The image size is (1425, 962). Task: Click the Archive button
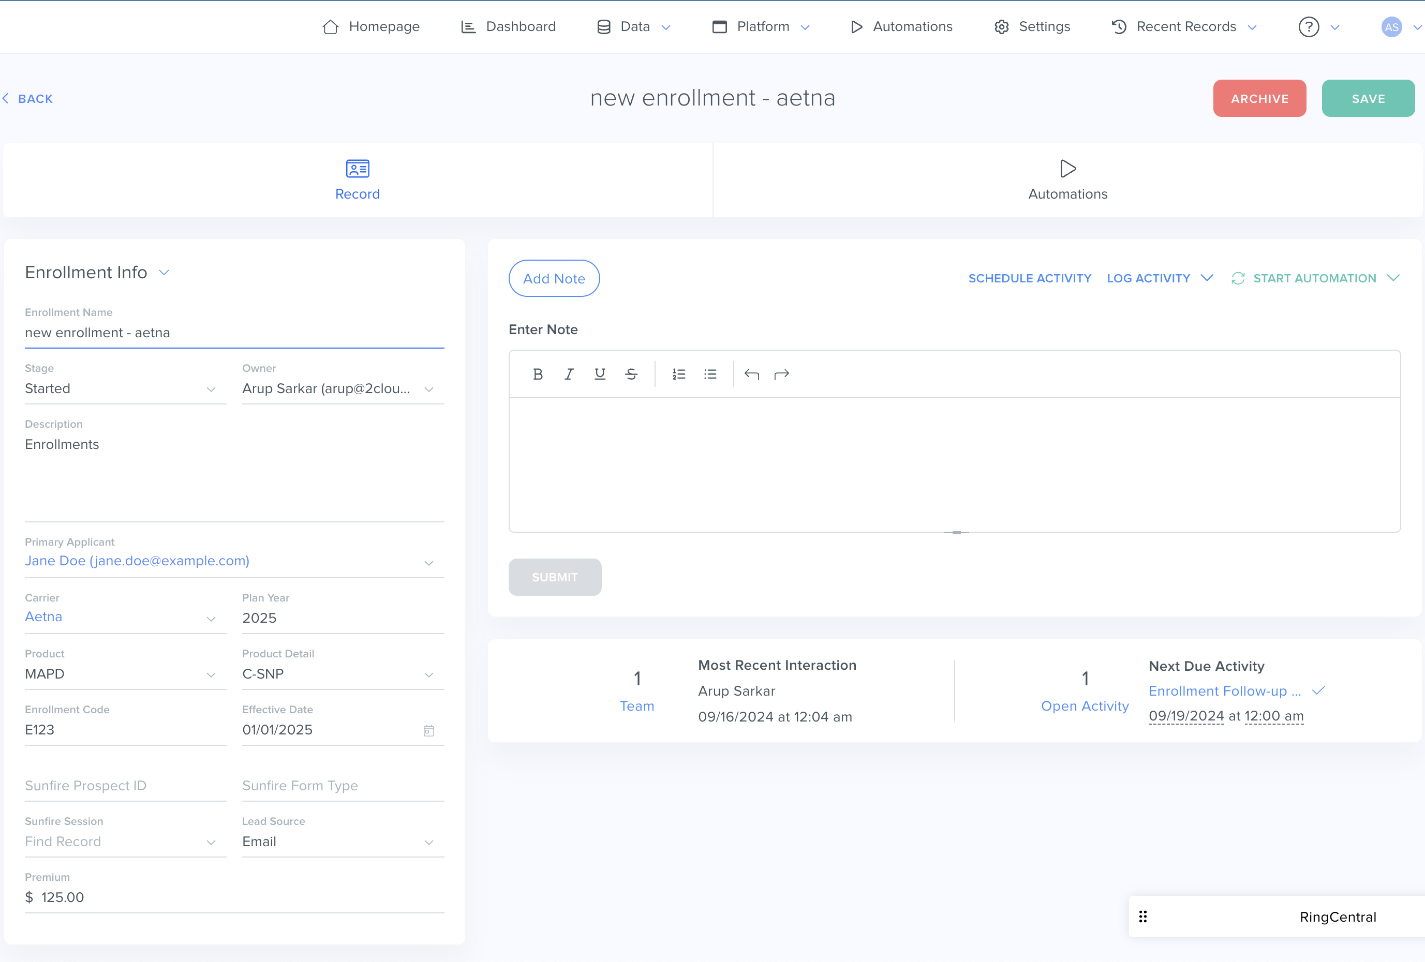click(x=1259, y=99)
